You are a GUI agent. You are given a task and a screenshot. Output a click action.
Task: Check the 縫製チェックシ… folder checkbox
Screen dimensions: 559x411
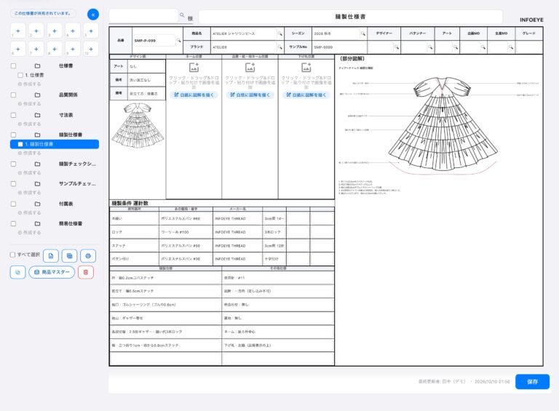pyautogui.click(x=14, y=164)
